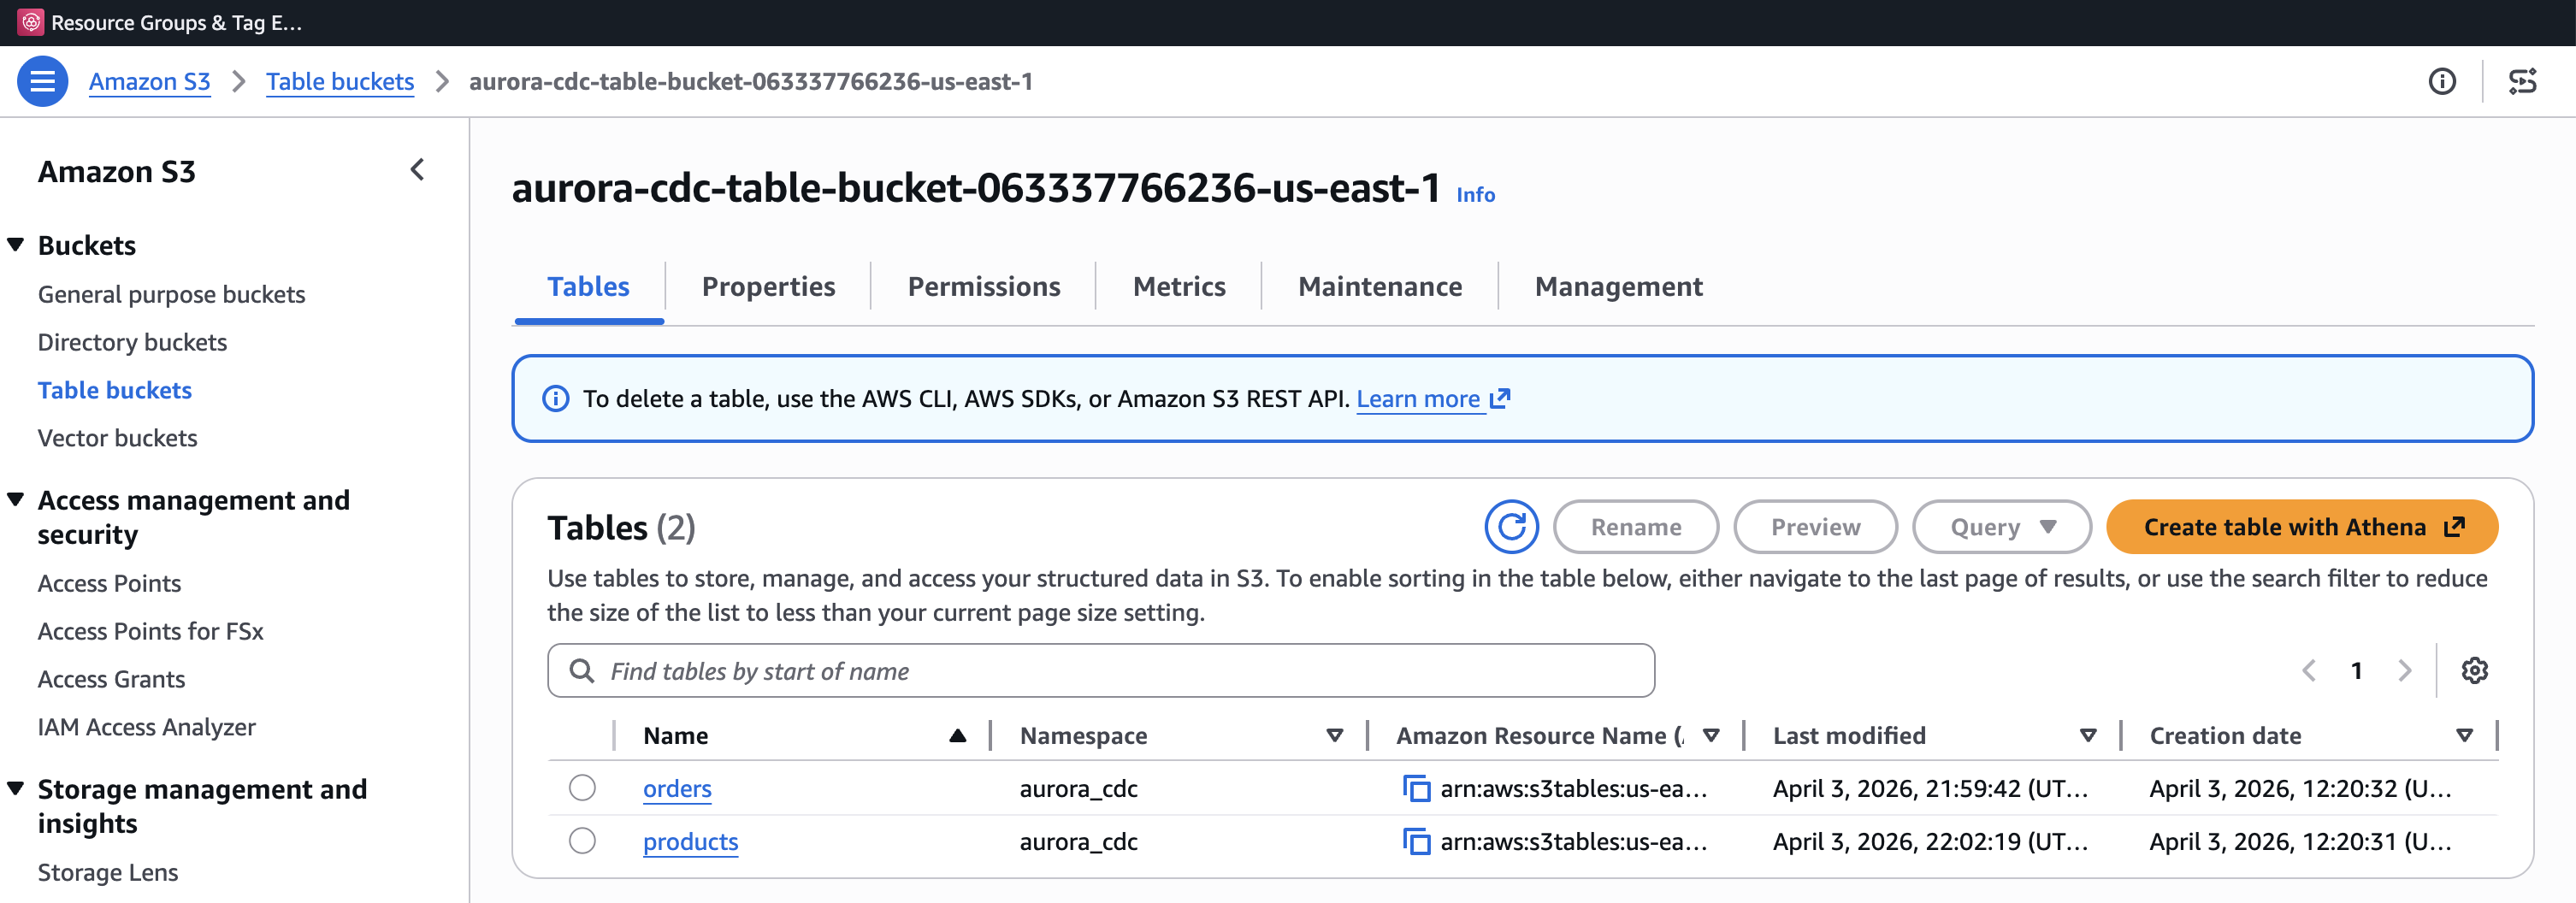Select the orders table radio button
Image resolution: width=2576 pixels, height=903 pixels.
582,787
